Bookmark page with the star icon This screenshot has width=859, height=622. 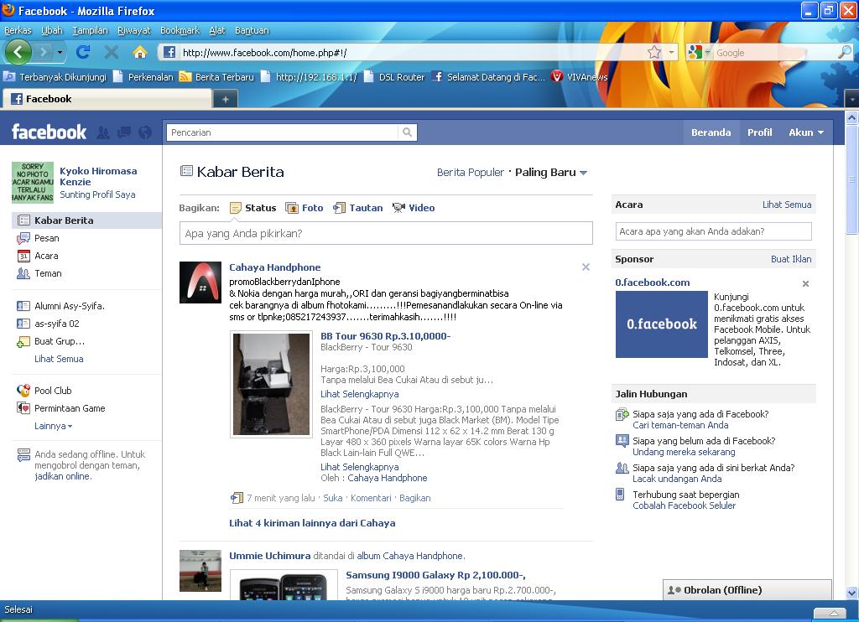[654, 53]
